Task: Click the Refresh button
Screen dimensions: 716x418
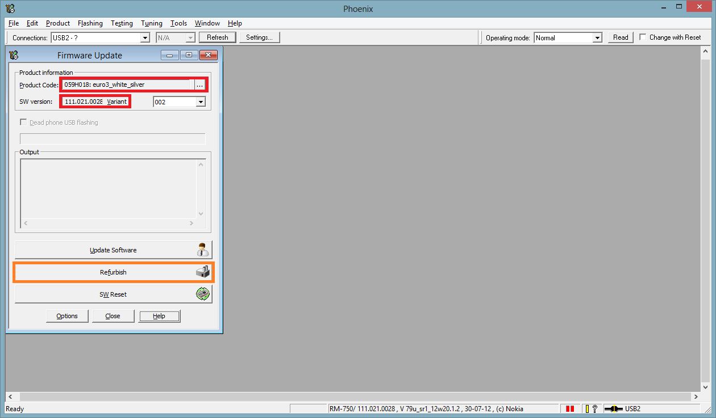Action: (x=217, y=37)
